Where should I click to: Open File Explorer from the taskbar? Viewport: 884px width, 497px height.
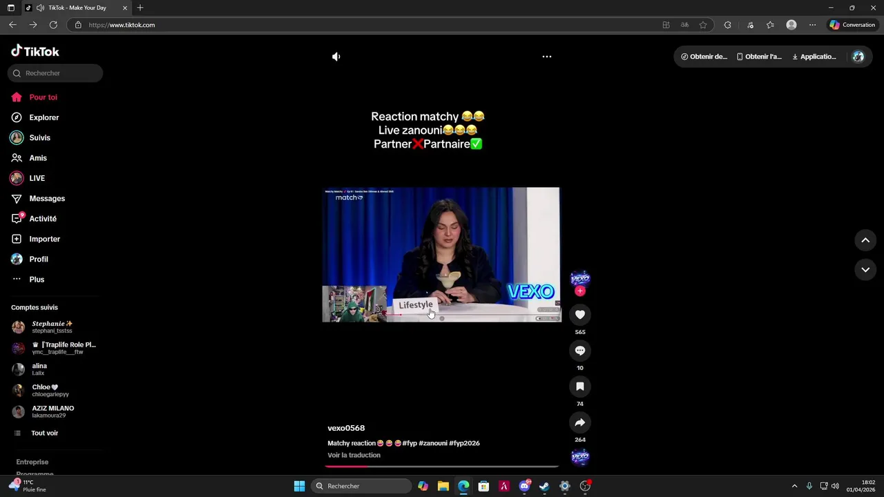coord(443,486)
